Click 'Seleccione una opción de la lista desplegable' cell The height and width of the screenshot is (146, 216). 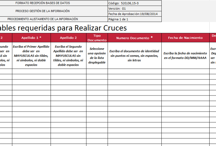97,55
